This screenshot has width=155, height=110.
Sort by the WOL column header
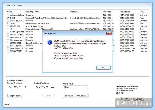(142, 12)
